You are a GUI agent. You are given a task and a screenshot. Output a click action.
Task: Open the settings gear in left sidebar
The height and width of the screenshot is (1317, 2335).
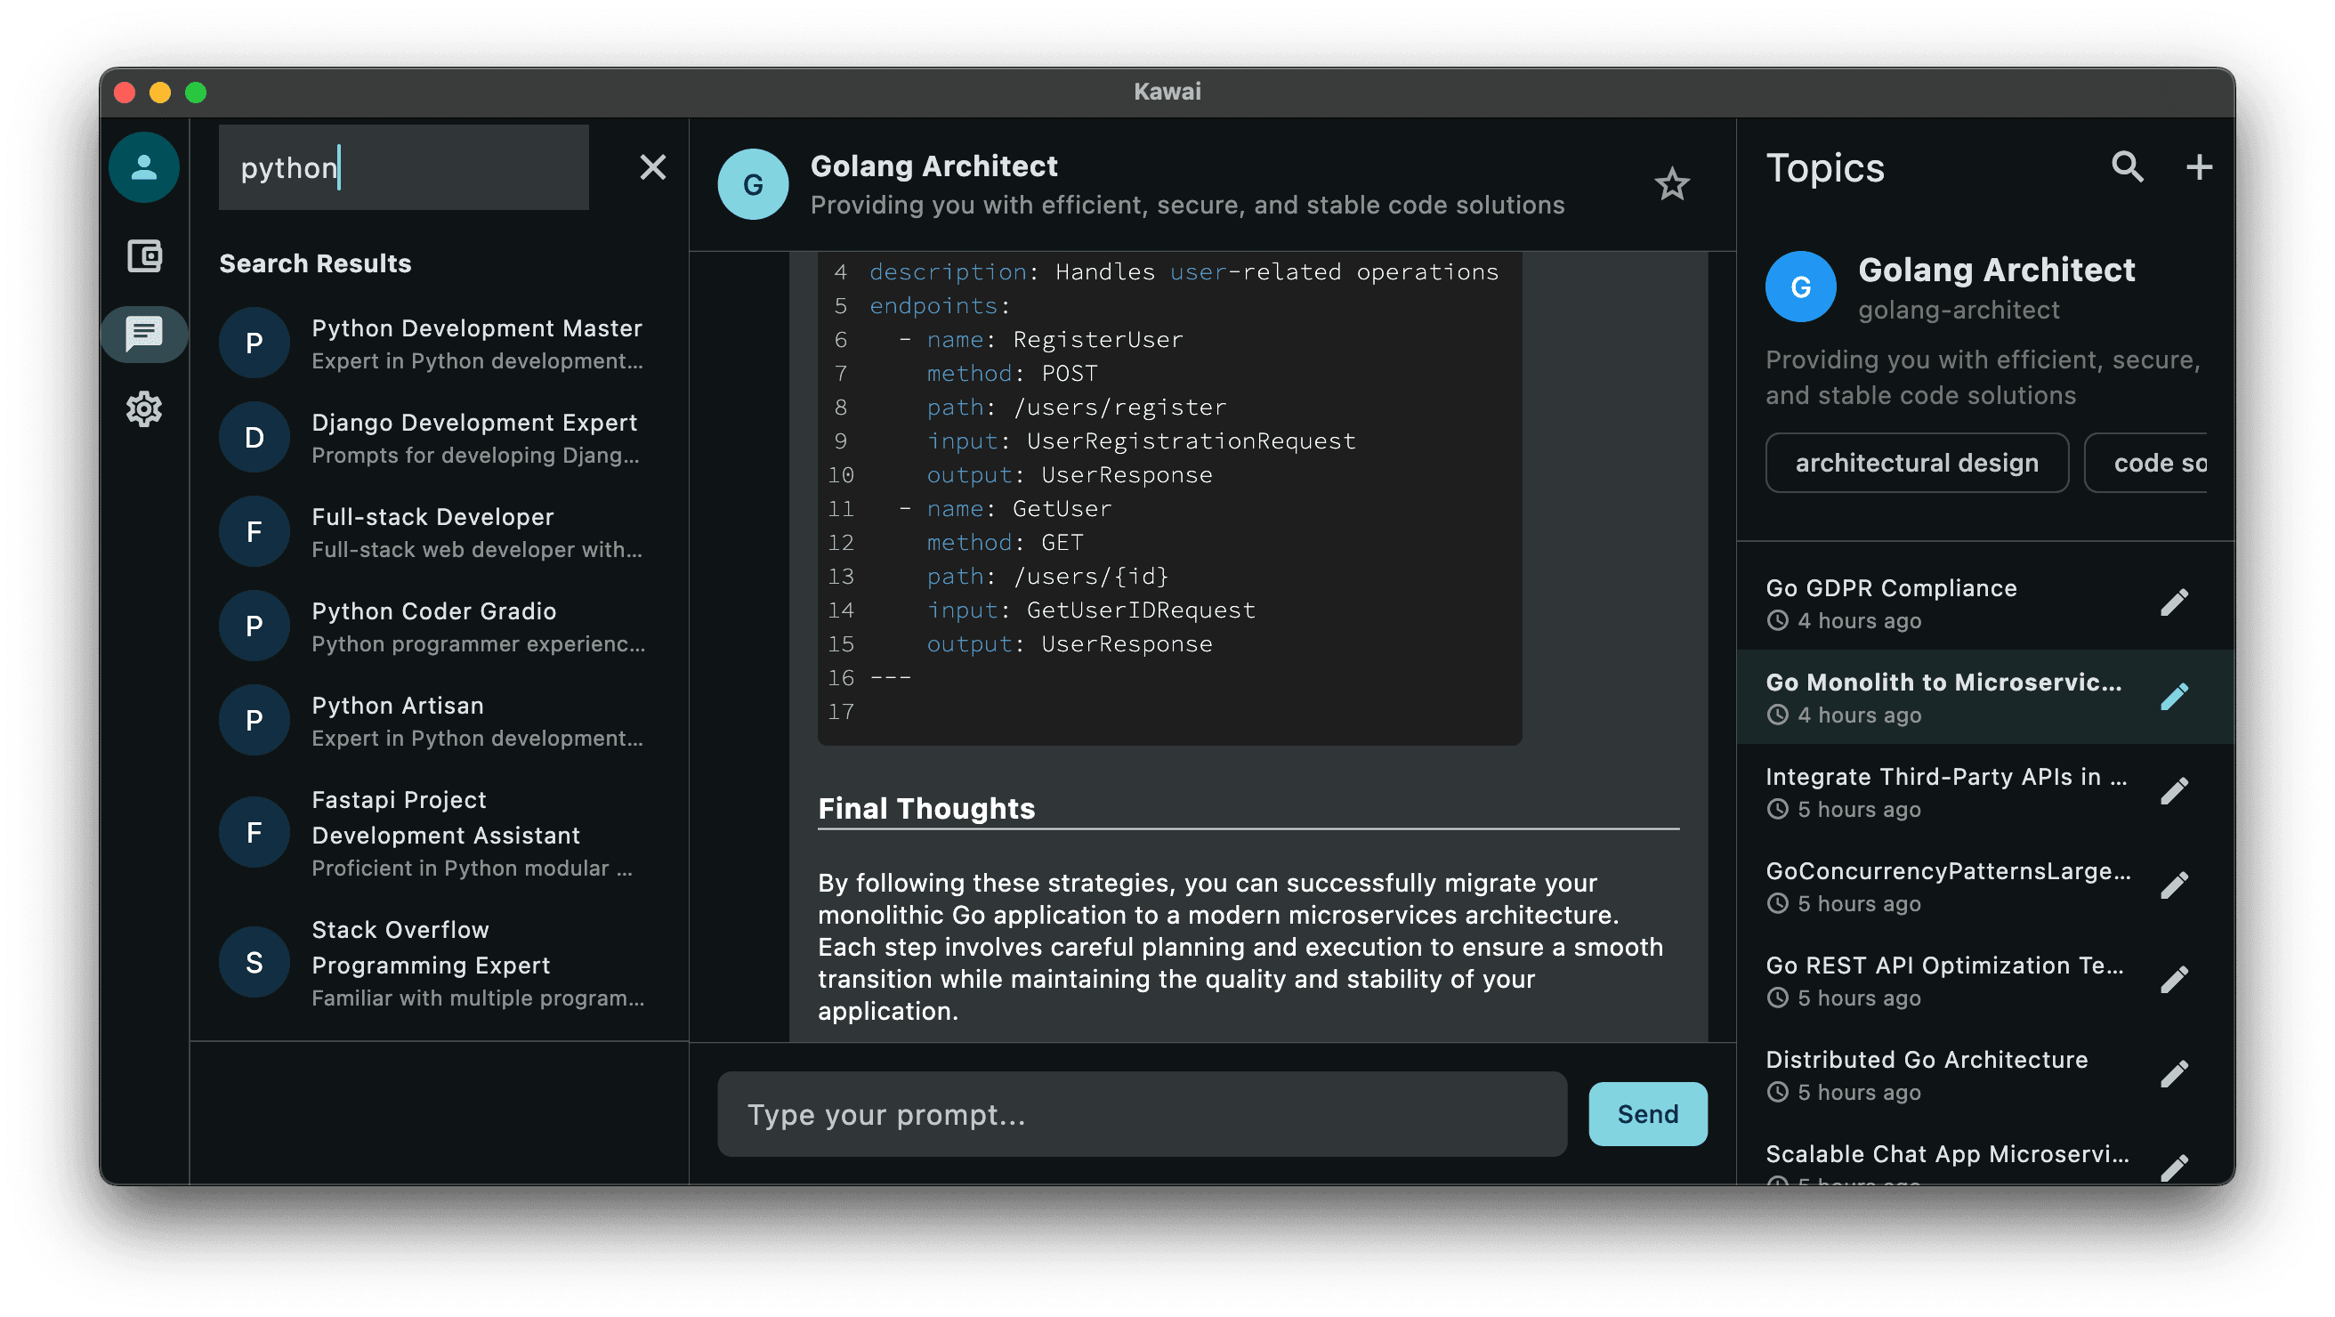(x=144, y=409)
